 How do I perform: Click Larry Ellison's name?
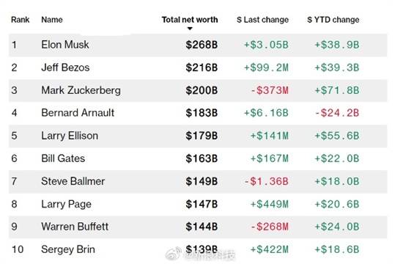(x=70, y=136)
